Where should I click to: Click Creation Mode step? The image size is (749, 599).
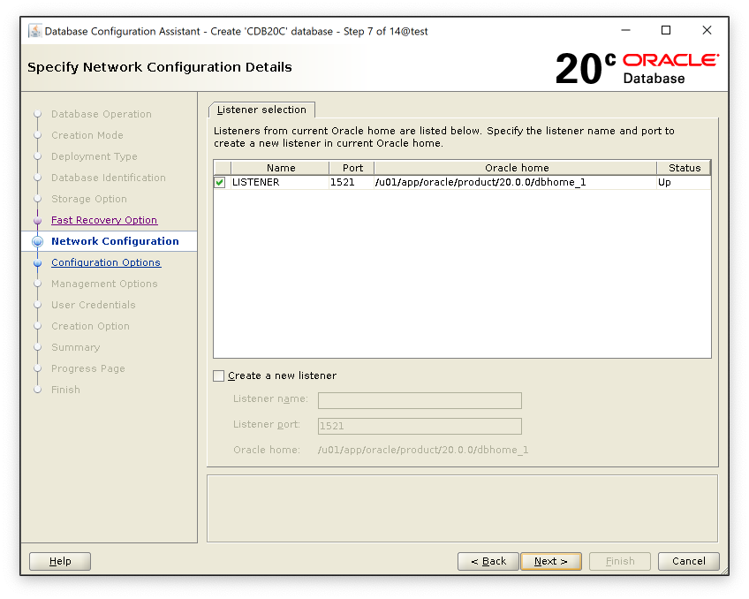tap(87, 135)
